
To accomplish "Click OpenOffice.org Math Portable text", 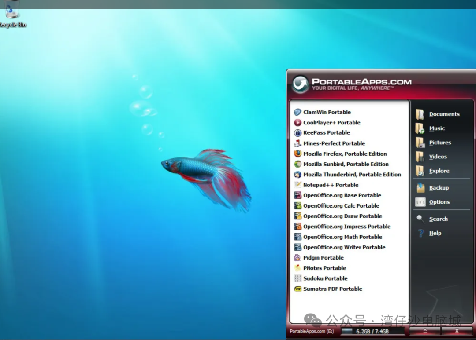I will [343, 237].
